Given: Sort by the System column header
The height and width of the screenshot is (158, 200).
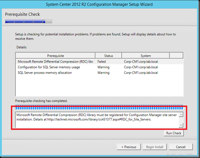Looking at the screenshot, I should click(x=146, y=56).
